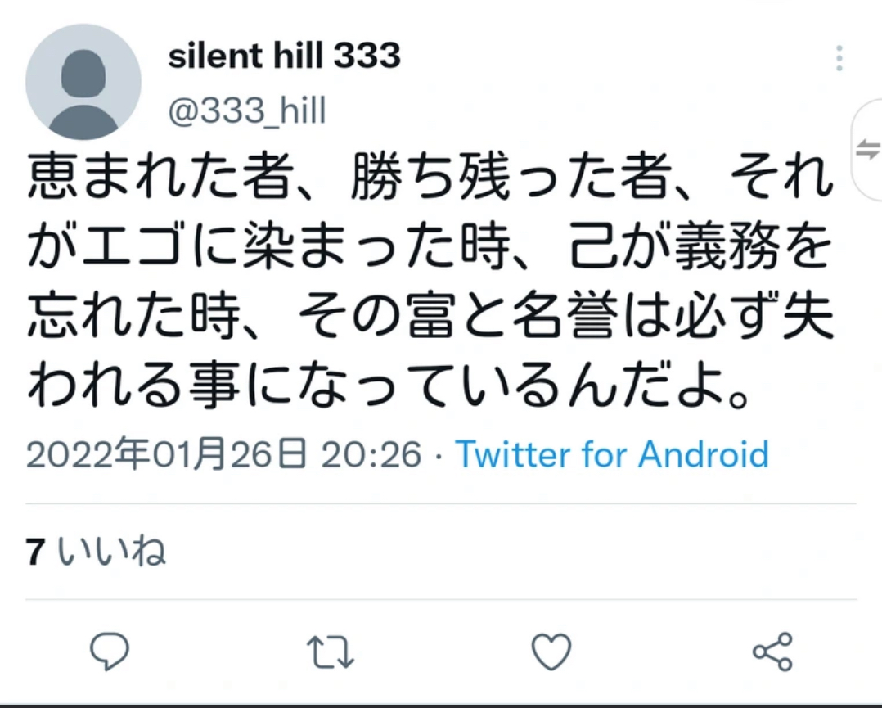Click tweet text line starting がエゴに染まった時
This screenshot has height=708, width=882.
(x=430, y=246)
